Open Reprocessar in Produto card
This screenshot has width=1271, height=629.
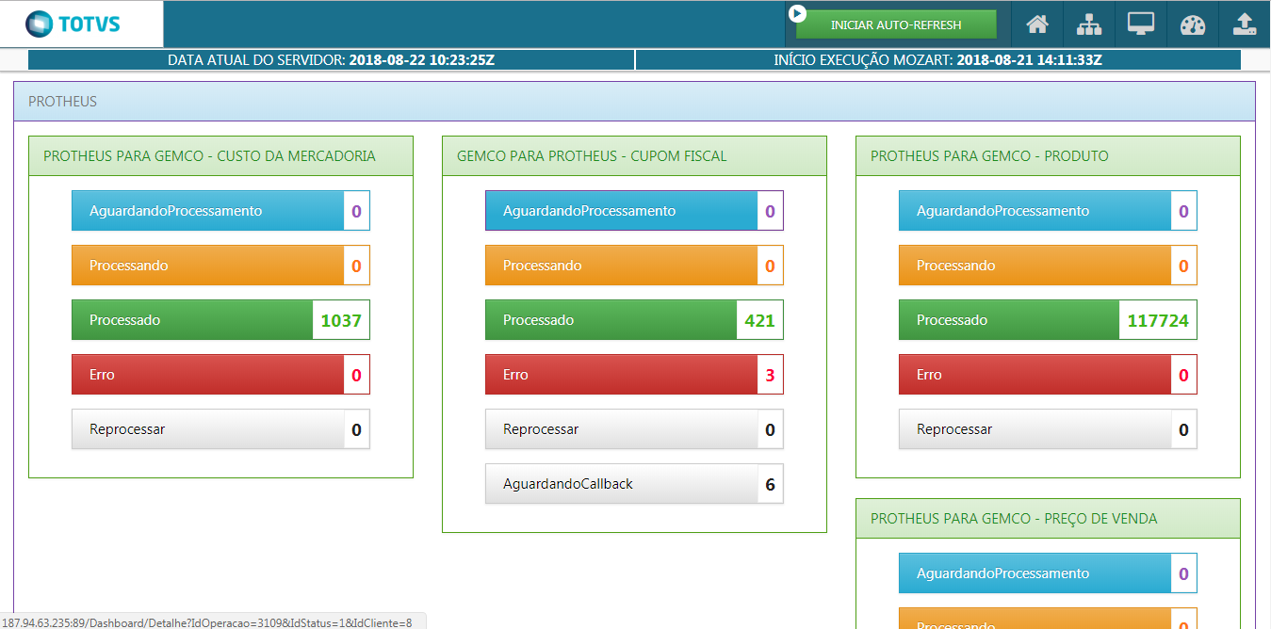[1048, 429]
